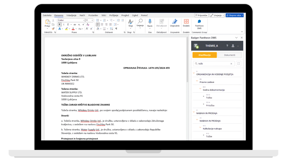Viewport: 287px width, 161px height.
Task: Click the Themis logo in the DMS header
Action: pos(196,46)
